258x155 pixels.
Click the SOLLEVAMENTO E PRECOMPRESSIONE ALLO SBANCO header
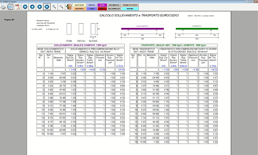point(95,51)
